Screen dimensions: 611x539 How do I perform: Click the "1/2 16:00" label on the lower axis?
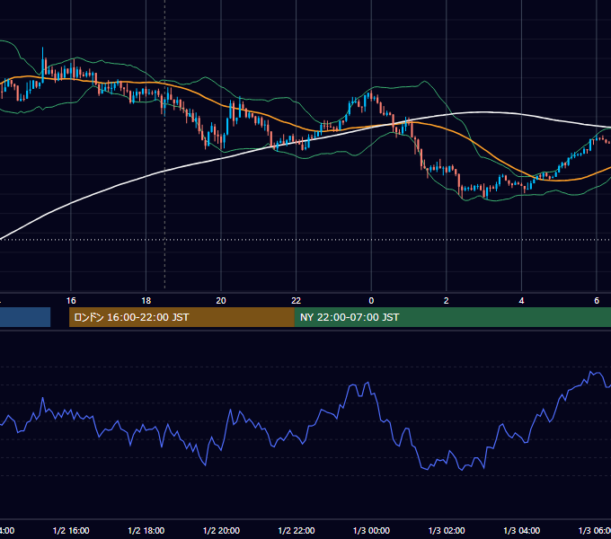coord(71,530)
